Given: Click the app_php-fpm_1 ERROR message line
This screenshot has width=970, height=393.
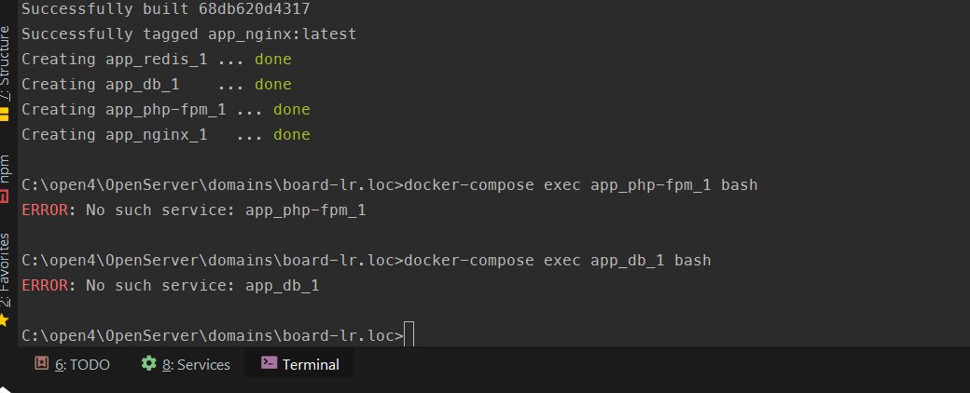Looking at the screenshot, I should [194, 210].
